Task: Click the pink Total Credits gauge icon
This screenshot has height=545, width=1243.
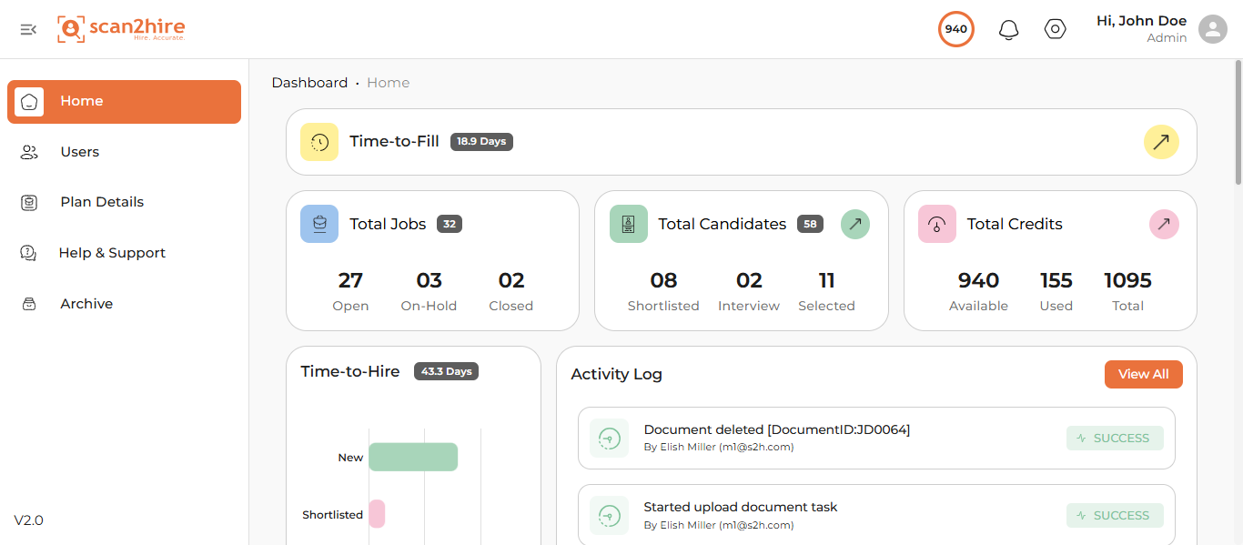Action: 937,224
